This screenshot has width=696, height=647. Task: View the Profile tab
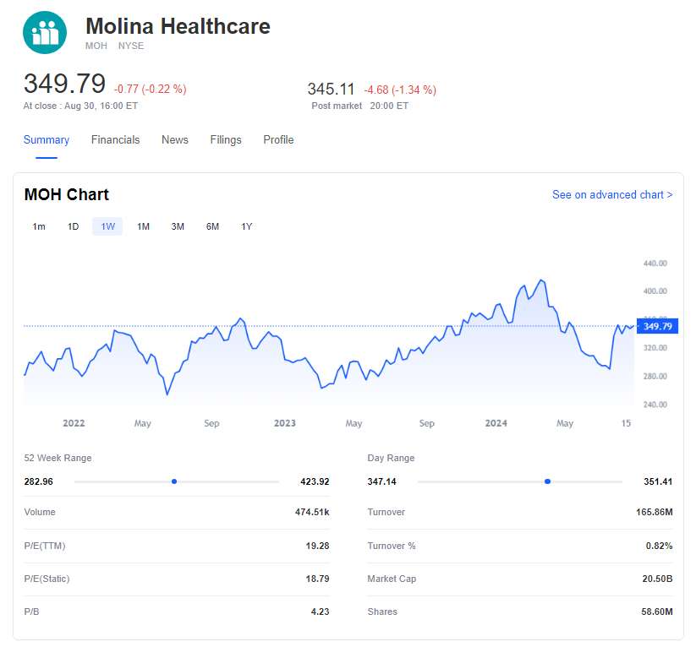click(278, 140)
